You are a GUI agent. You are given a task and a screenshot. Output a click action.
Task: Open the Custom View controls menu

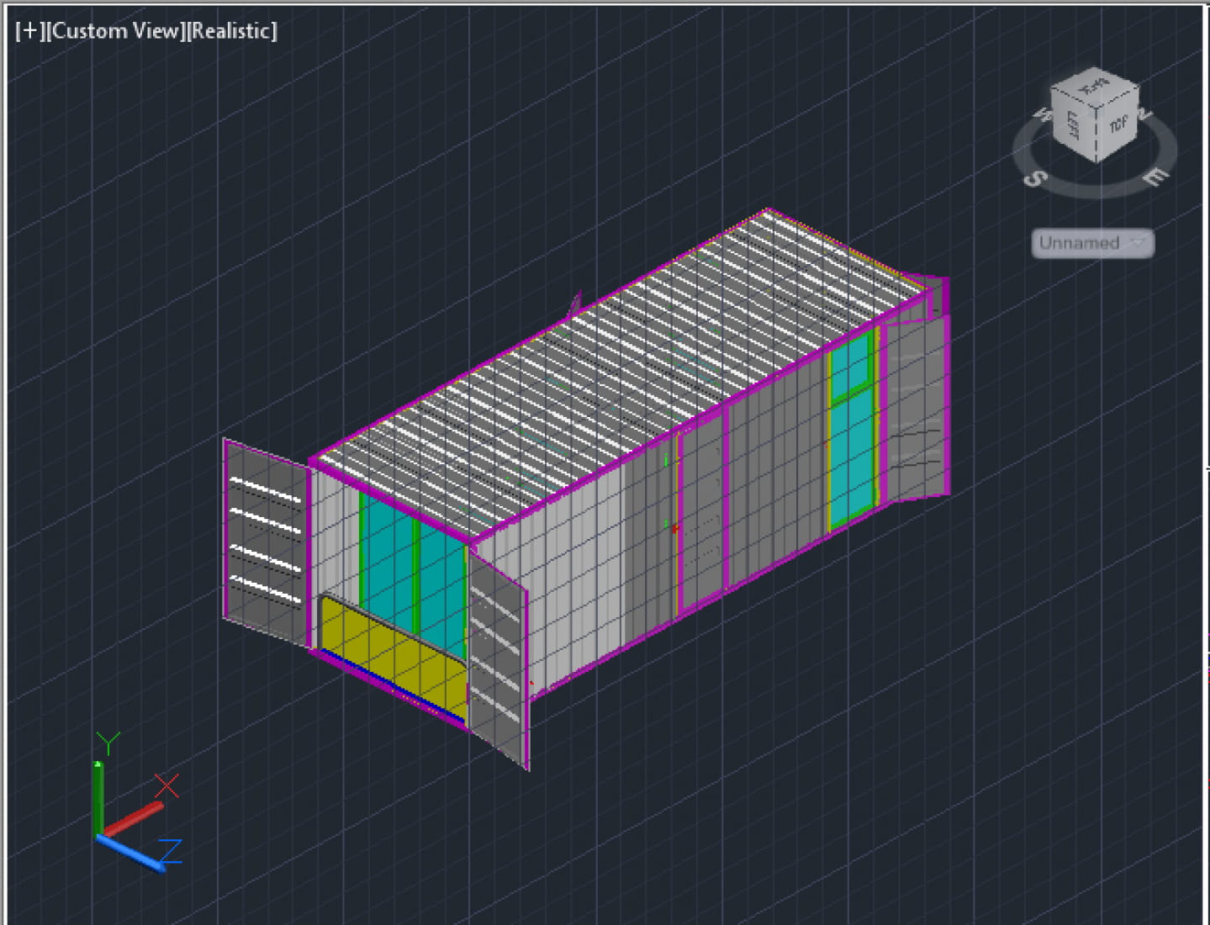pos(115,31)
